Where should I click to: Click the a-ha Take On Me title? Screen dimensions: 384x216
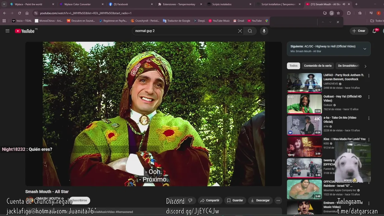pos(340,120)
